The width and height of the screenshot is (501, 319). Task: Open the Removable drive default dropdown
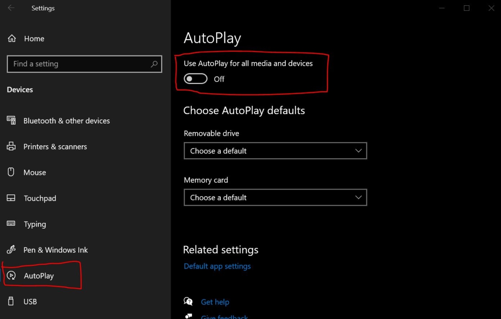tap(275, 151)
